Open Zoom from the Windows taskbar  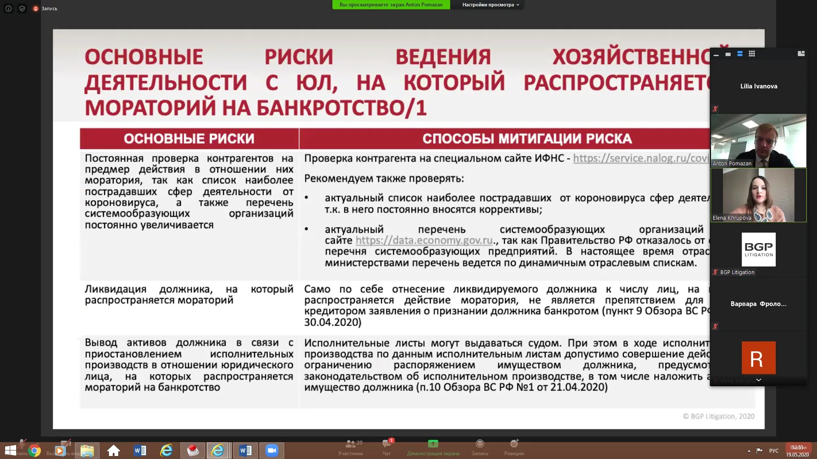(x=271, y=450)
